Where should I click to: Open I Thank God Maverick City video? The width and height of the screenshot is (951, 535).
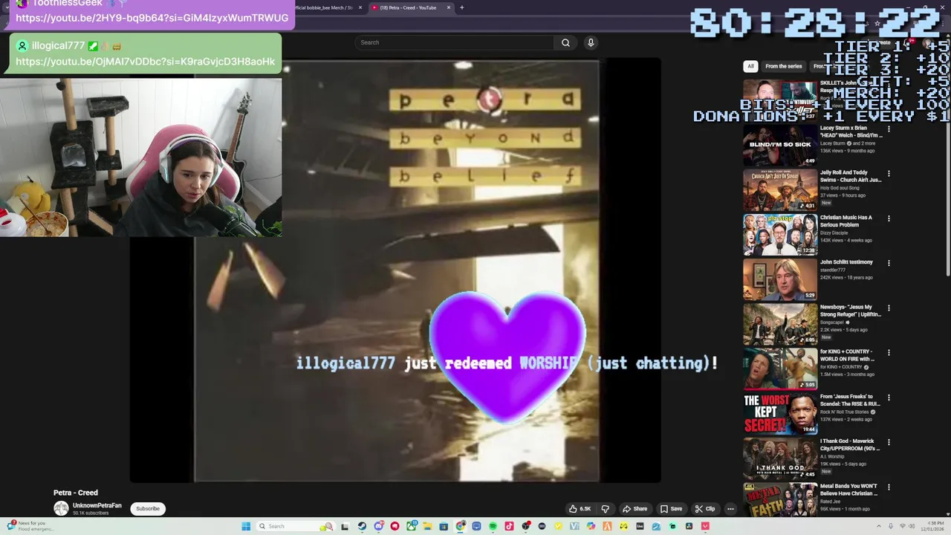(780, 458)
